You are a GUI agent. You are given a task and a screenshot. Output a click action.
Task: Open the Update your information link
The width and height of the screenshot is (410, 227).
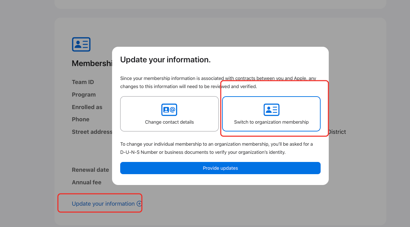[x=103, y=204]
